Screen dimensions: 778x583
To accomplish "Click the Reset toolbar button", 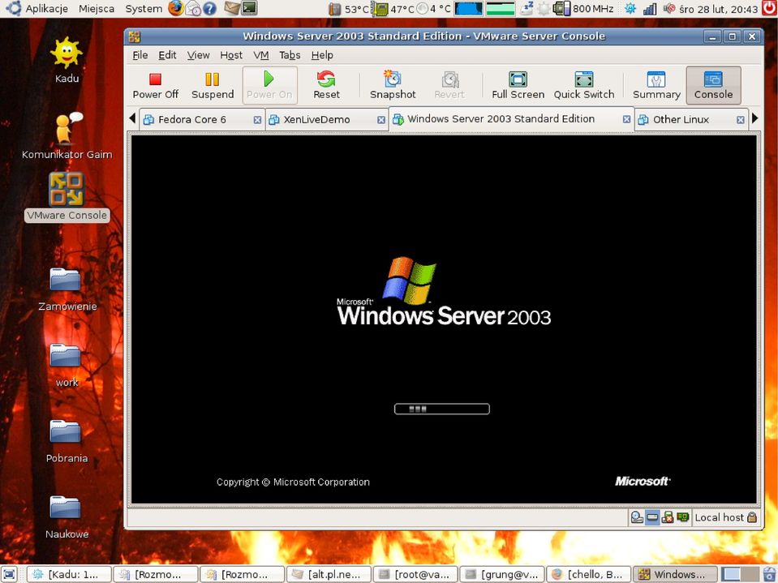I will (x=326, y=86).
